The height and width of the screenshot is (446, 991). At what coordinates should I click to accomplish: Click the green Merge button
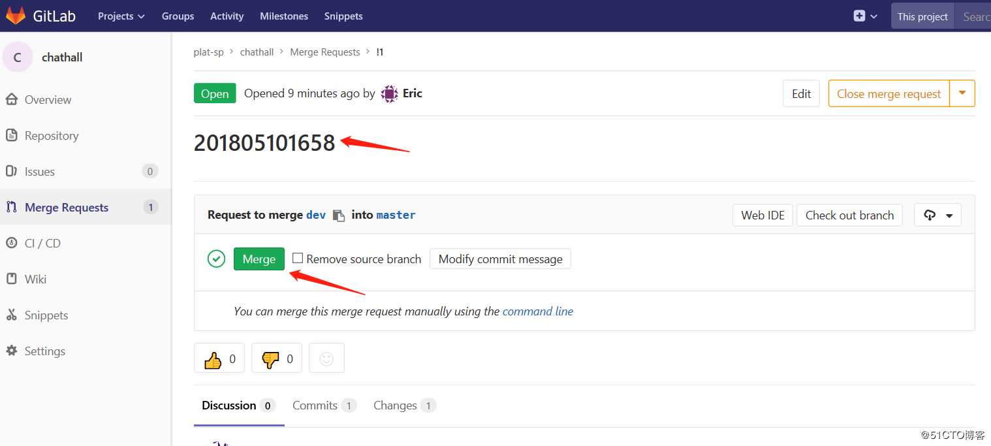coord(259,259)
